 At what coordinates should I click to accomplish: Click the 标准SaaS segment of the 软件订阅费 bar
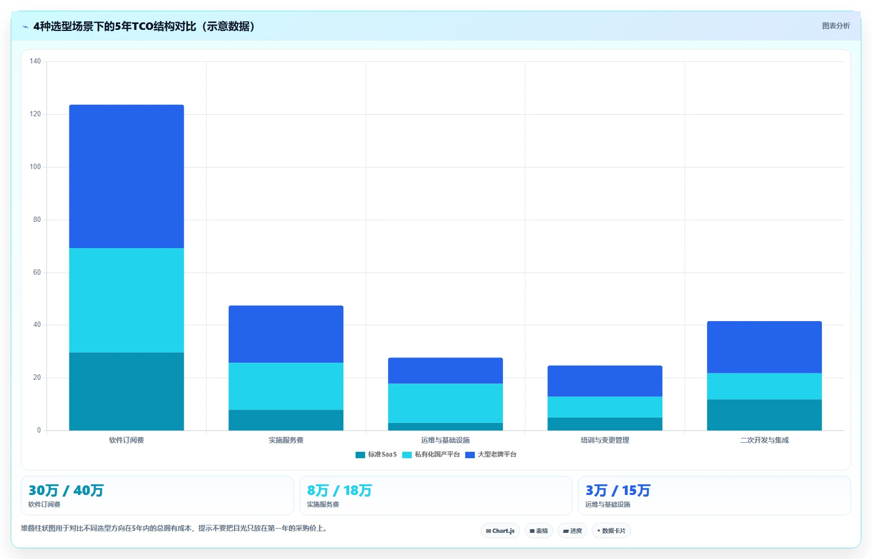tap(127, 392)
